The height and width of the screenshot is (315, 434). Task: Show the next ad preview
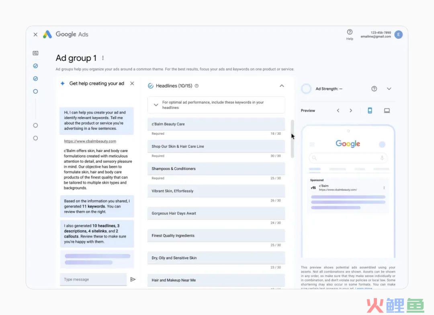tap(351, 111)
